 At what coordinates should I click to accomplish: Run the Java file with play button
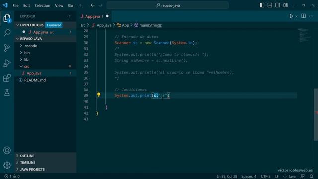(291, 16)
